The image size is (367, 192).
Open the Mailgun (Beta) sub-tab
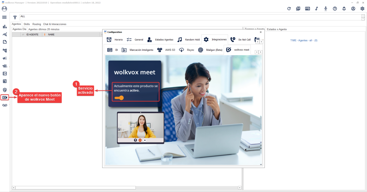pyautogui.click(x=210, y=50)
